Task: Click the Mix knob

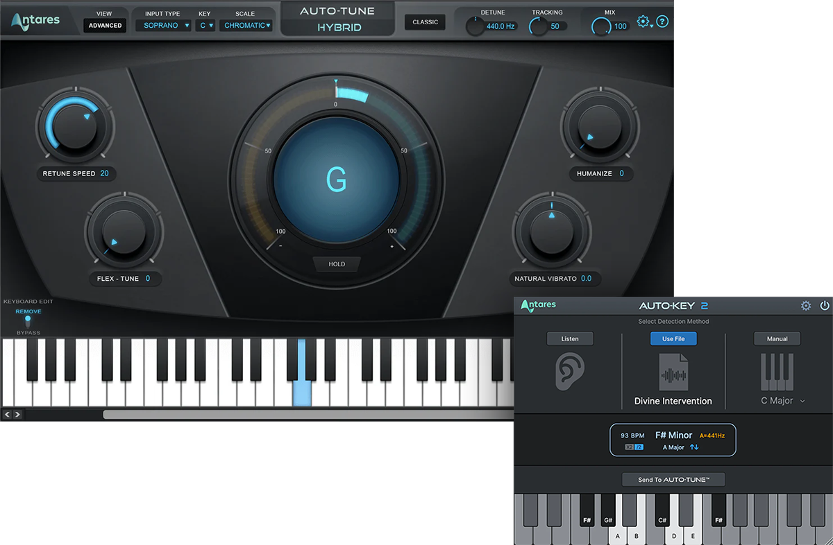Action: pos(601,26)
